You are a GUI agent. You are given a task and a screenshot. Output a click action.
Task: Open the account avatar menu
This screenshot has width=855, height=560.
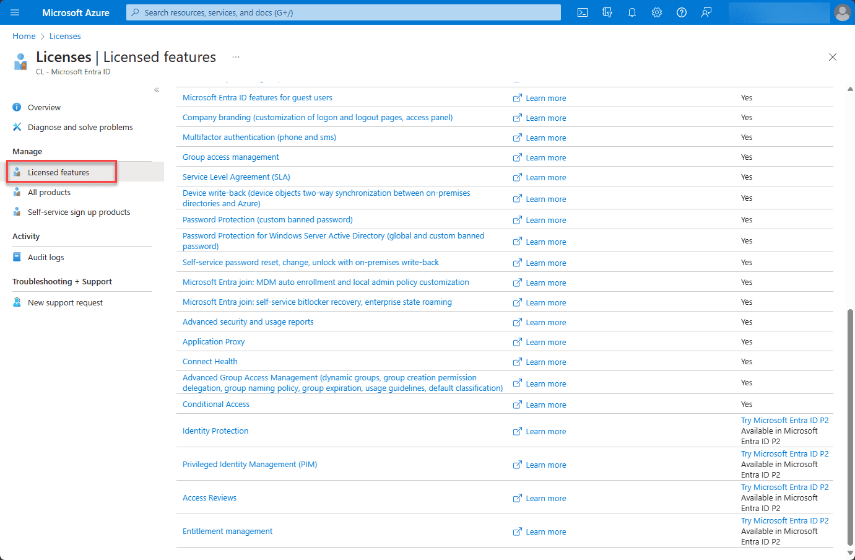tap(843, 12)
